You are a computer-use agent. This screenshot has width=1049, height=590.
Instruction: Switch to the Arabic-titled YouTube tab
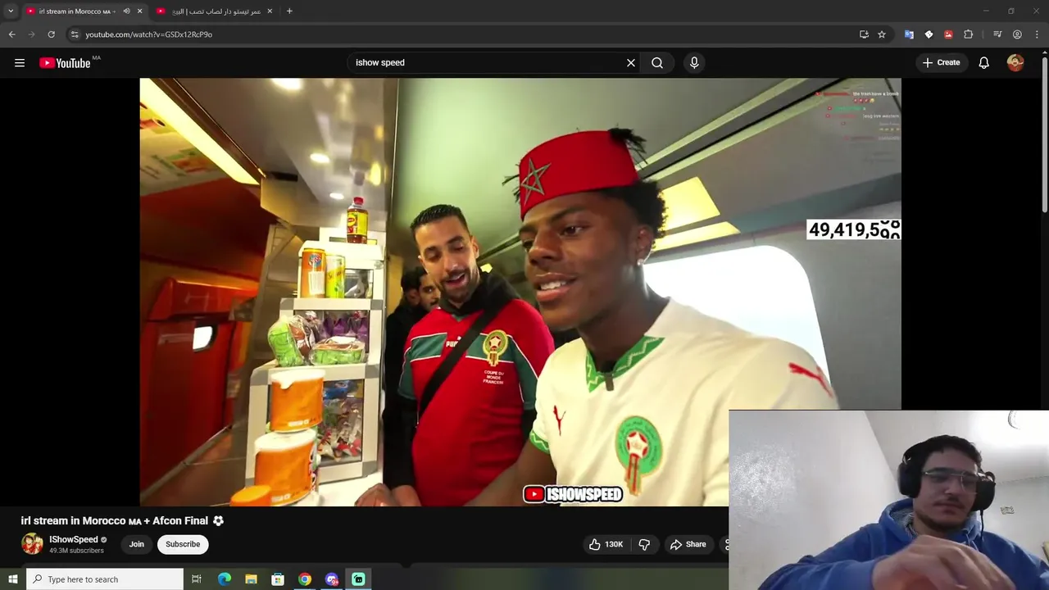click(215, 11)
